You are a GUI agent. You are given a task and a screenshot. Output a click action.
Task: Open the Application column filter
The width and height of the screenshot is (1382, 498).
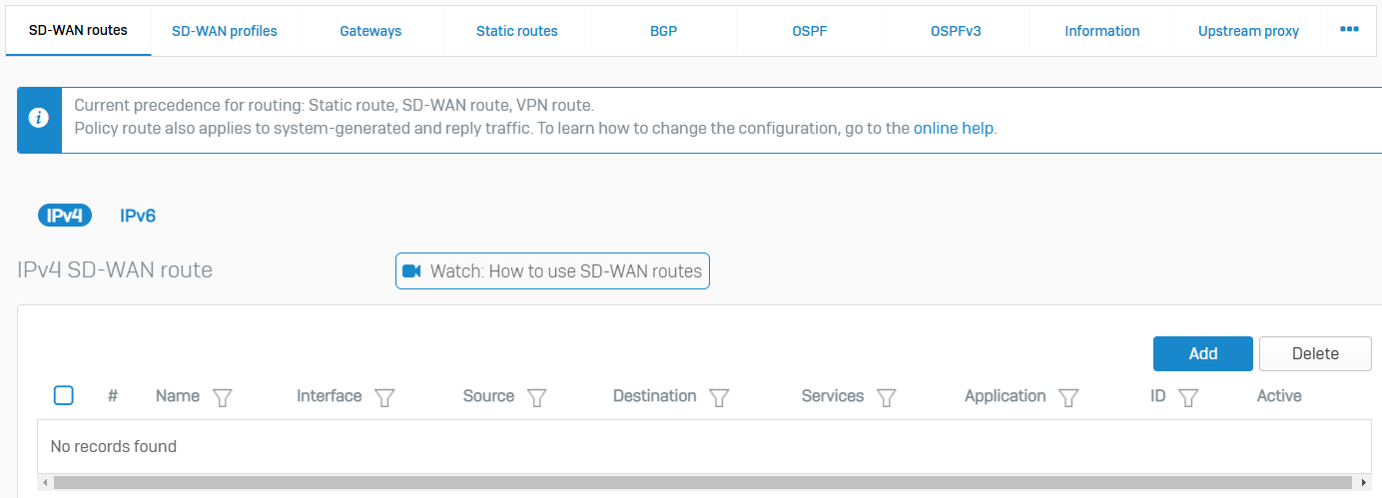click(1068, 397)
